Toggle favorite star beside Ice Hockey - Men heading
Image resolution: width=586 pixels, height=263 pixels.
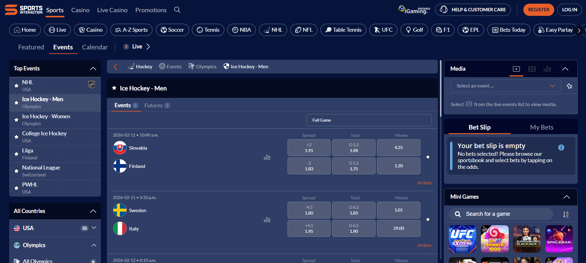[x=114, y=88]
